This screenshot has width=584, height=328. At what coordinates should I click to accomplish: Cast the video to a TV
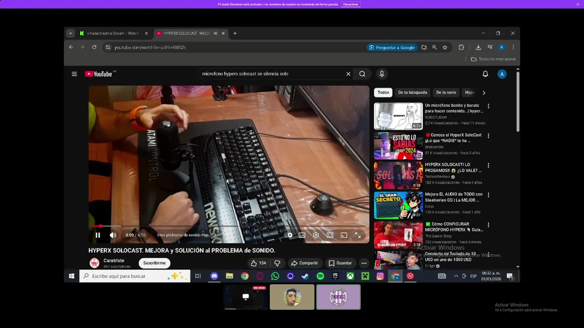point(344,235)
